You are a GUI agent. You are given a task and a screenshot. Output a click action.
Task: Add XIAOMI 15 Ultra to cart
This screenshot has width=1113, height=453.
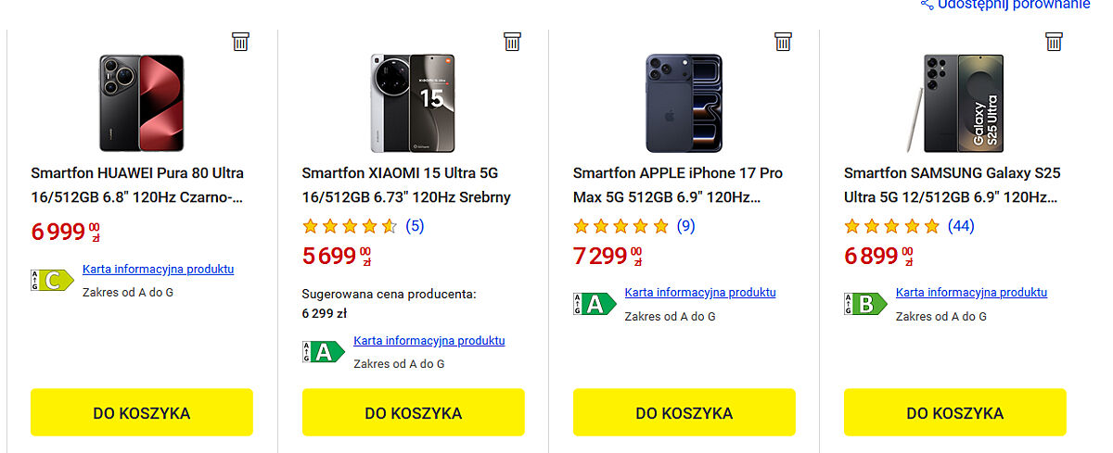[x=413, y=412]
